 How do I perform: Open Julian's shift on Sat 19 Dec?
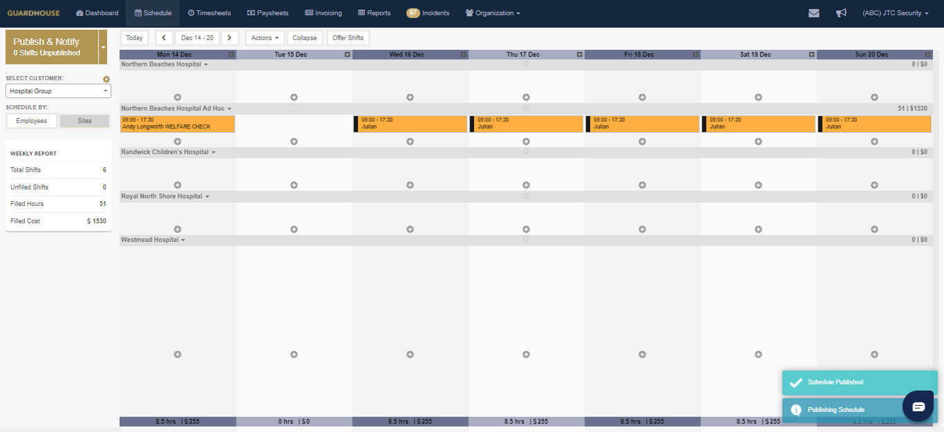(x=759, y=124)
